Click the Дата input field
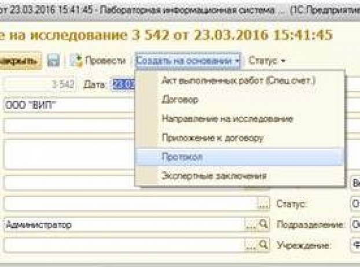Viewport: 360px width, 267px height. coord(123,84)
